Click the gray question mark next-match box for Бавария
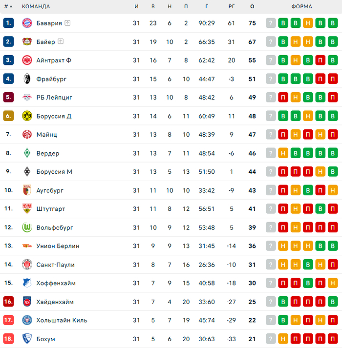Viewport: 342px width, 348px height. click(271, 23)
